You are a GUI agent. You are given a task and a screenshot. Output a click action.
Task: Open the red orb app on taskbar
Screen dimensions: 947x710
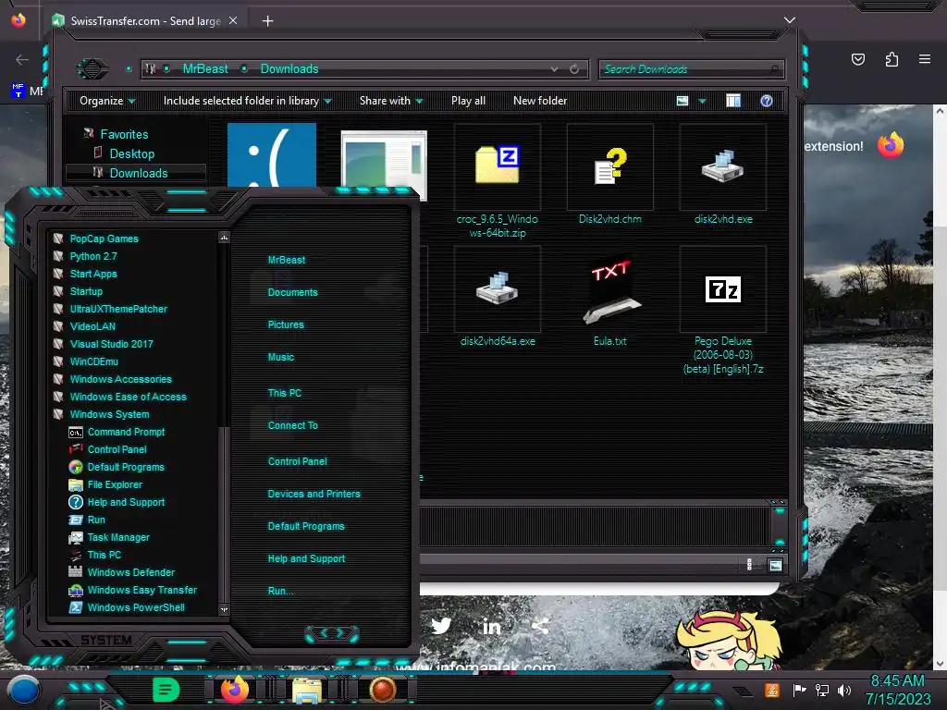pos(382,690)
